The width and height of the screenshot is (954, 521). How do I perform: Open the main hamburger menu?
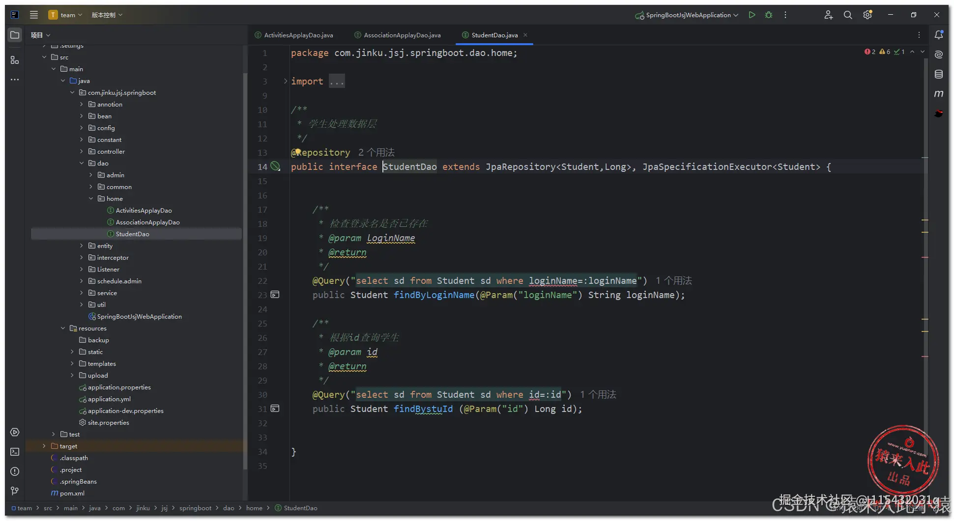[34, 15]
